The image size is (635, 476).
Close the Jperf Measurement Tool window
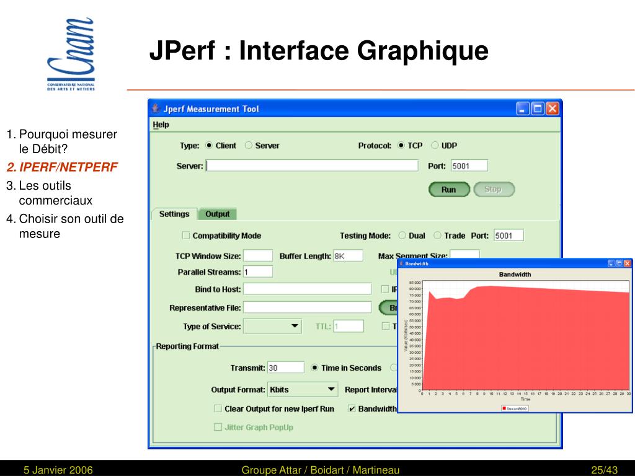[552, 108]
